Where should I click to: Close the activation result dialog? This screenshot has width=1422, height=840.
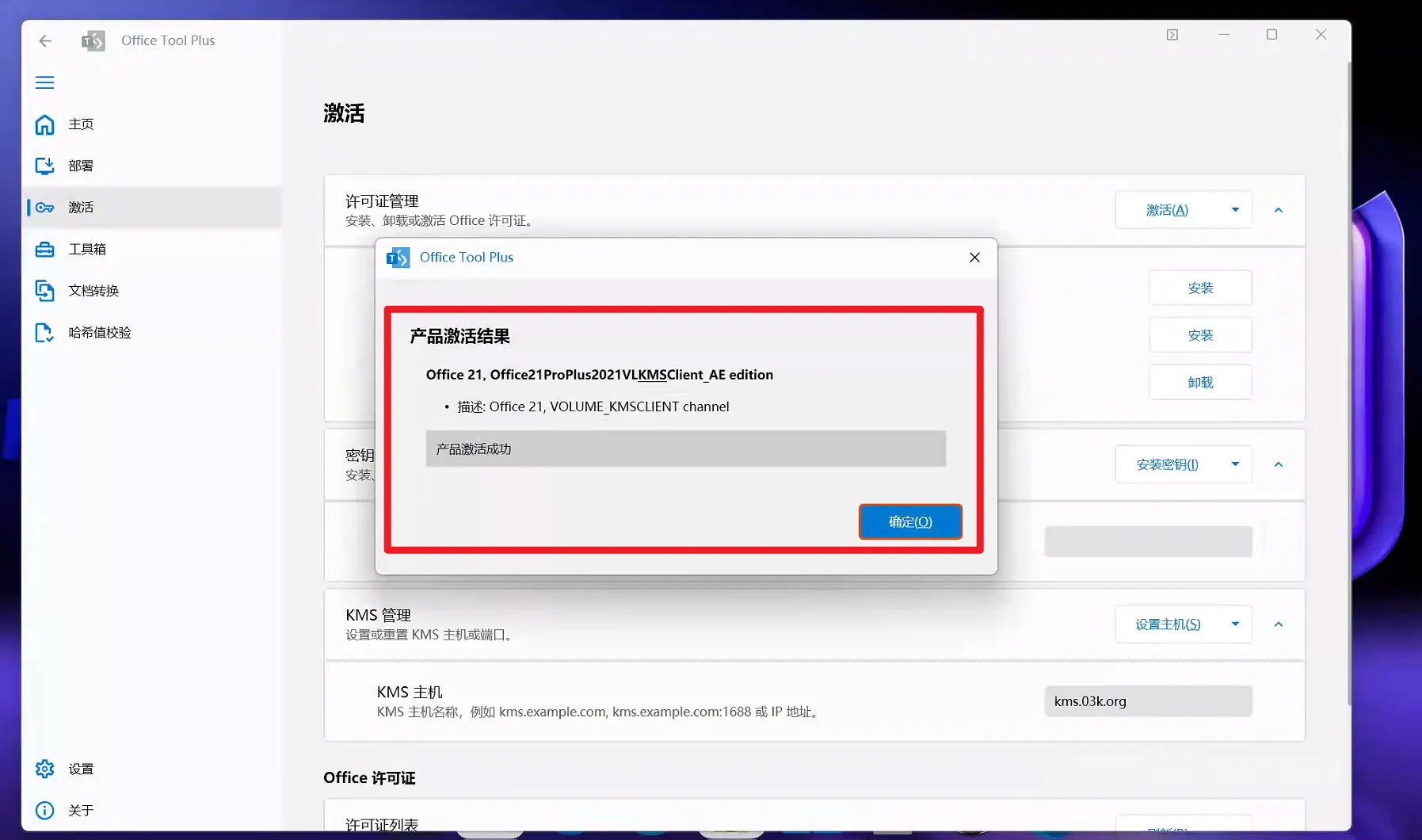[x=974, y=258]
